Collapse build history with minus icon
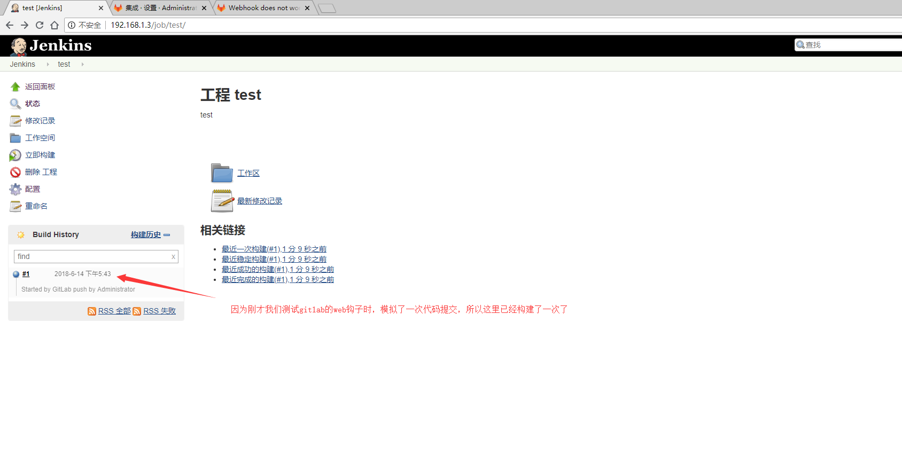The width and height of the screenshot is (902, 471). coord(167,235)
